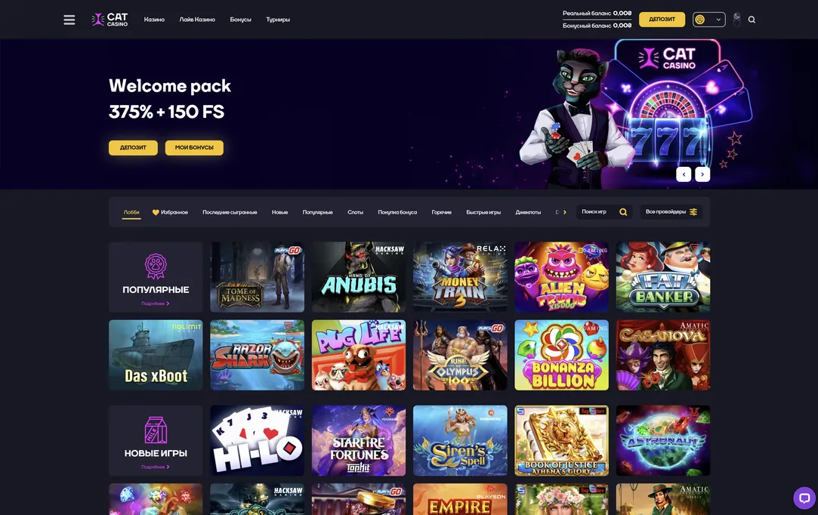Screen dimensions: 818x515
Task: Open the Новые игры milk carton tile
Action: (156, 440)
